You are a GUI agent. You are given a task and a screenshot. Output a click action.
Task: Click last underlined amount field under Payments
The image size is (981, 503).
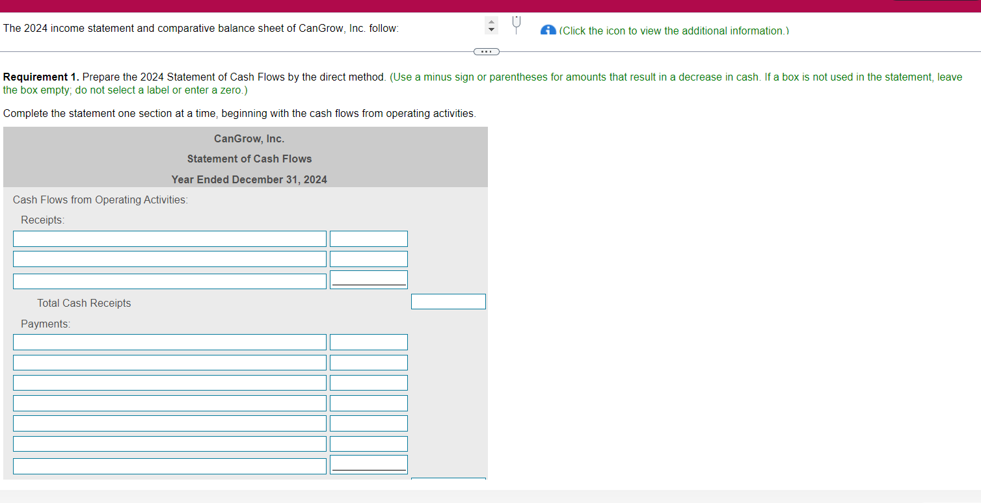coord(369,465)
